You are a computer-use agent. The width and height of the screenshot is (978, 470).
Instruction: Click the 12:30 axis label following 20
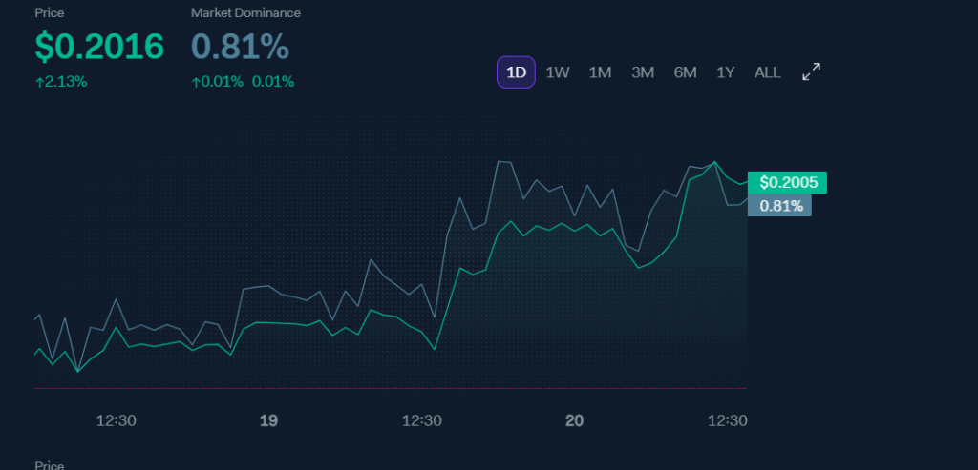coord(727,420)
